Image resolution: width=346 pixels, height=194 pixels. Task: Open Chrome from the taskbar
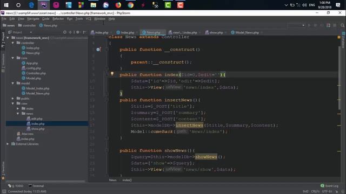130,5
